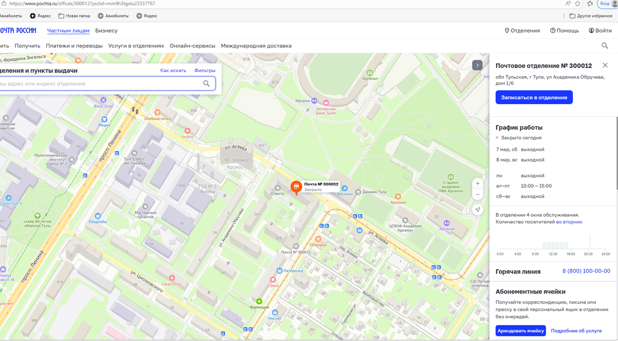Click the Обжорка cafe marker on the map
Viewport: 618px width, 341px height.
(318, 238)
